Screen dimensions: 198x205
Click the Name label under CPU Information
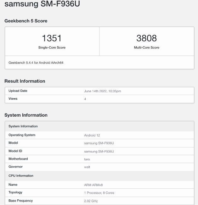(13, 185)
